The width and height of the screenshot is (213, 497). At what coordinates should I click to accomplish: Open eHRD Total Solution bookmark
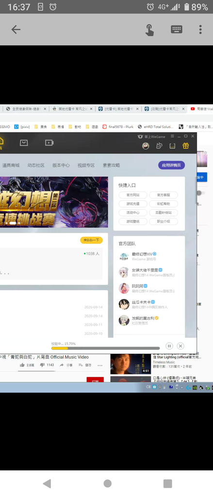coord(156,127)
